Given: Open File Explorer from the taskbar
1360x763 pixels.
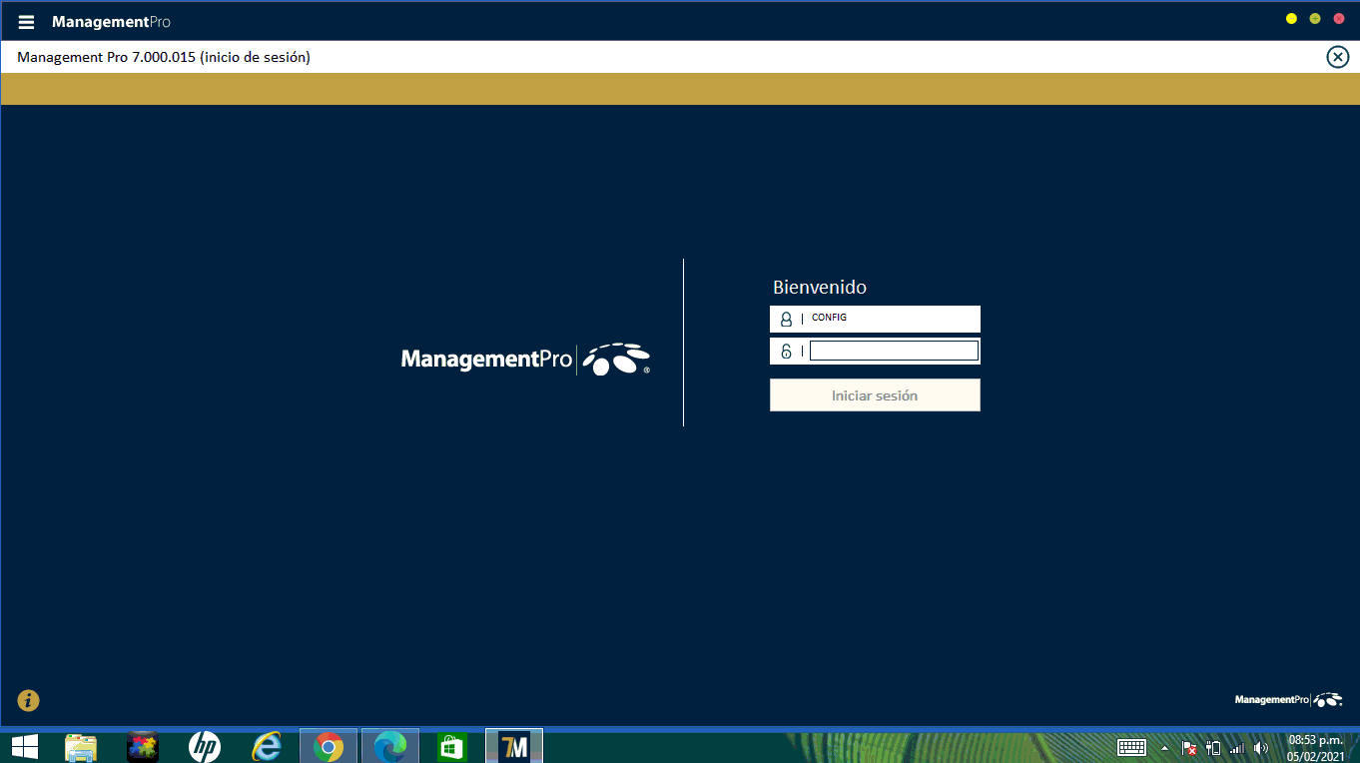Looking at the screenshot, I should pyautogui.click(x=81, y=746).
